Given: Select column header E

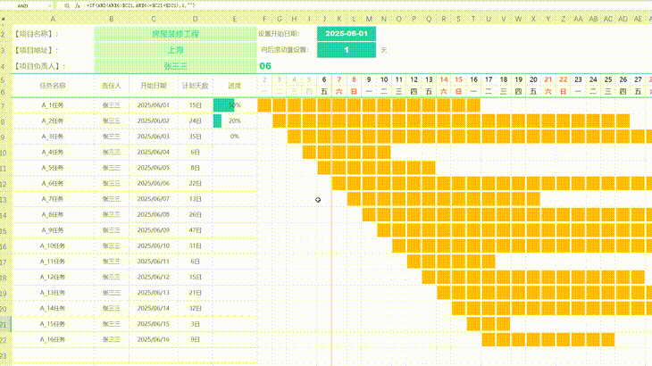Looking at the screenshot, I should point(235,19).
